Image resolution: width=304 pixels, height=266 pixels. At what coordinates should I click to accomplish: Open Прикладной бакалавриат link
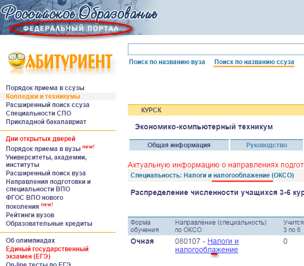click(x=46, y=122)
